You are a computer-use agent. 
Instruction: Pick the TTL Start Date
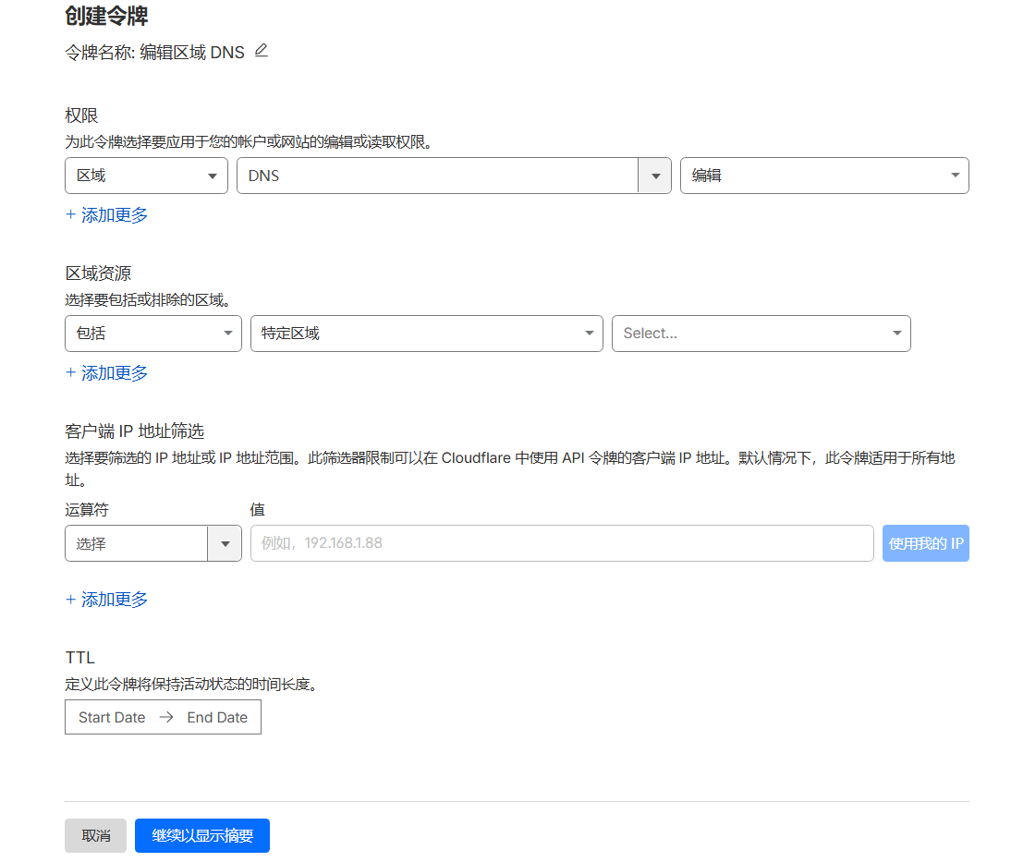[x=112, y=718]
